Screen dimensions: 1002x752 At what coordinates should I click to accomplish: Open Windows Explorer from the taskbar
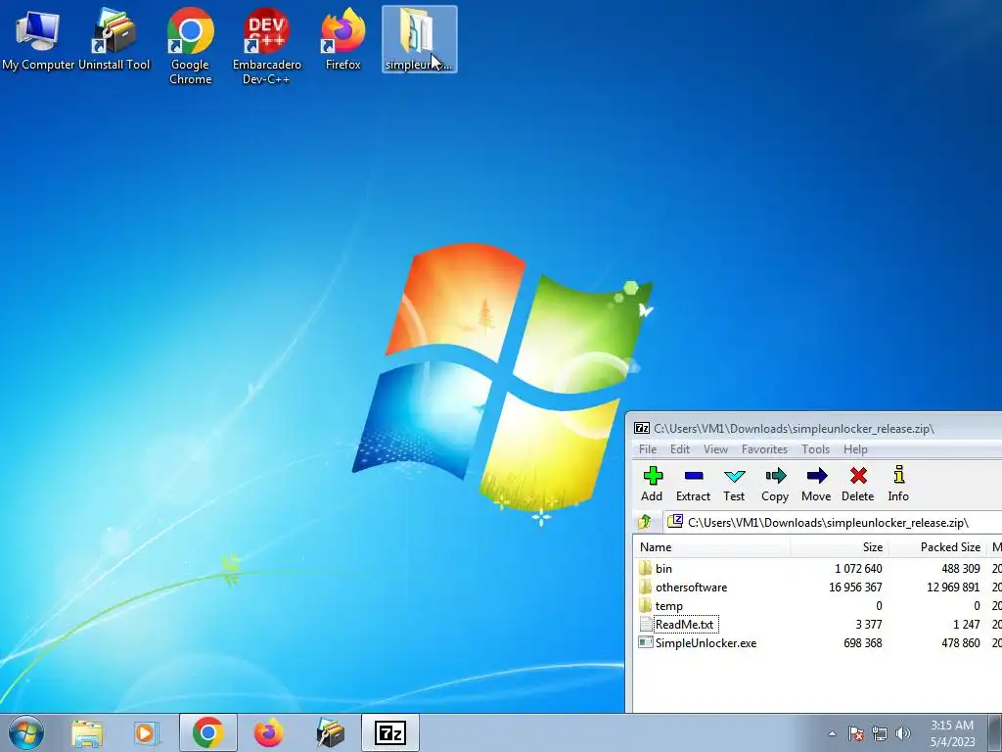[x=86, y=732]
